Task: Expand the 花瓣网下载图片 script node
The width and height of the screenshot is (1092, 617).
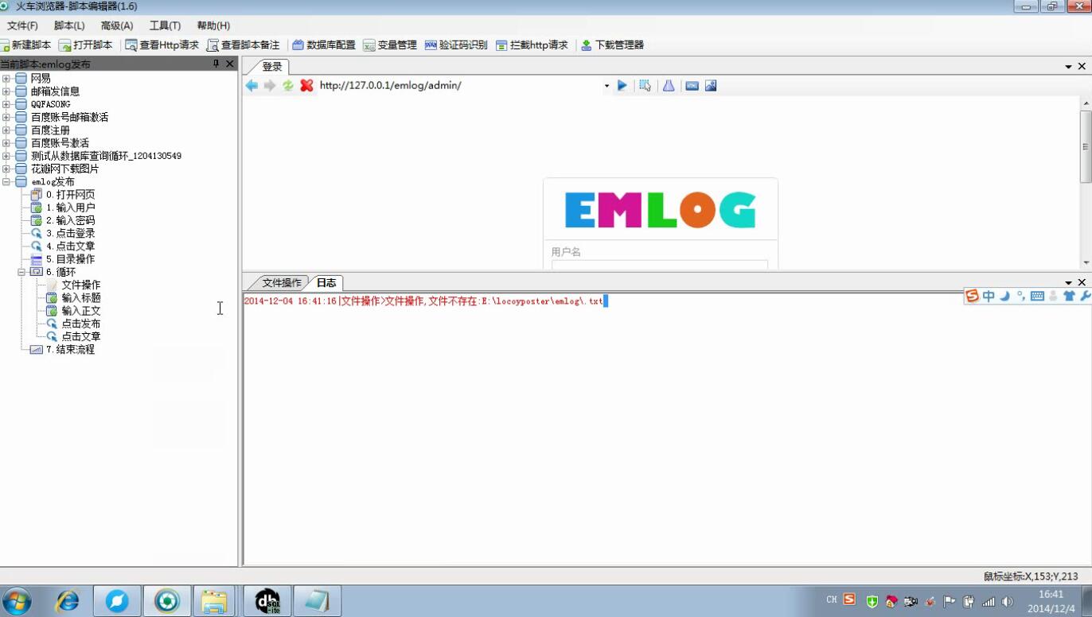Action: click(6, 169)
